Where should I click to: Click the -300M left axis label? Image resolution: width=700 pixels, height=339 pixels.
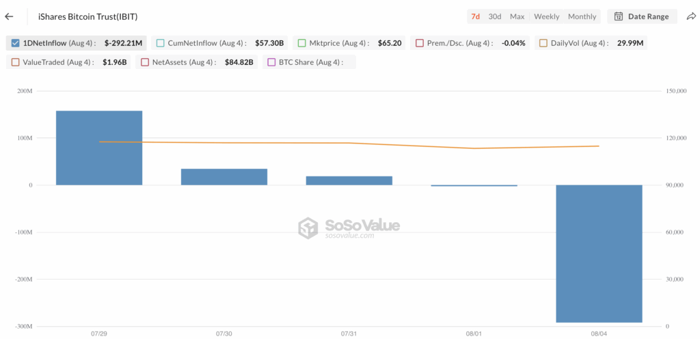[24, 326]
